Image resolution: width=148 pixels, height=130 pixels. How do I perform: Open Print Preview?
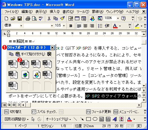tap(34, 19)
